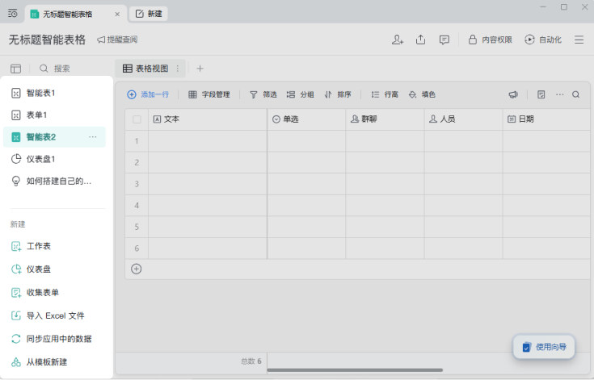Open 分组 grouping options
Image resolution: width=594 pixels, height=380 pixels.
(300, 94)
